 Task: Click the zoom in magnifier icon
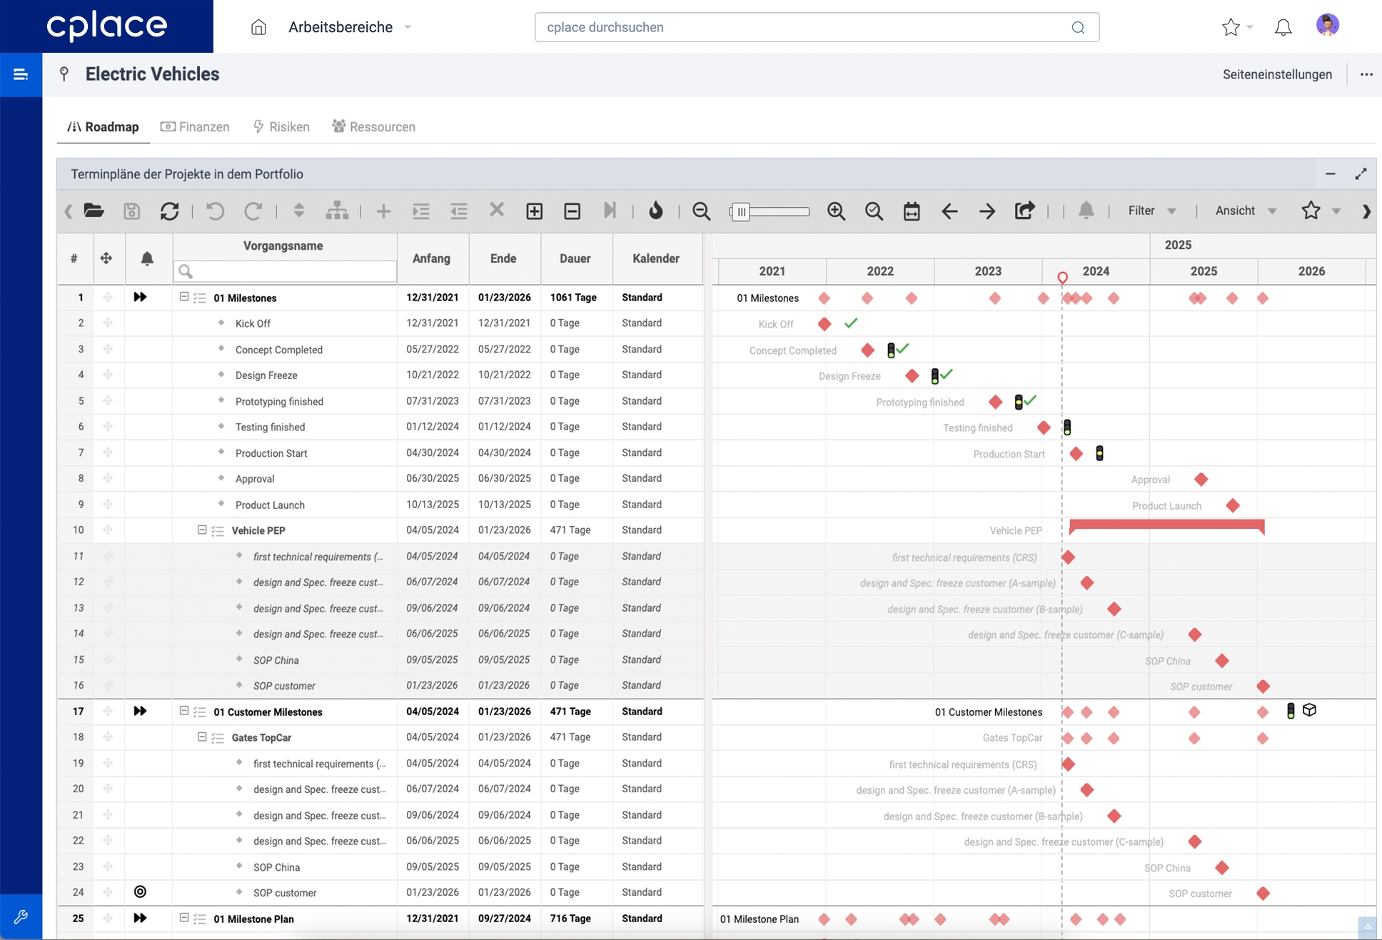coord(836,211)
